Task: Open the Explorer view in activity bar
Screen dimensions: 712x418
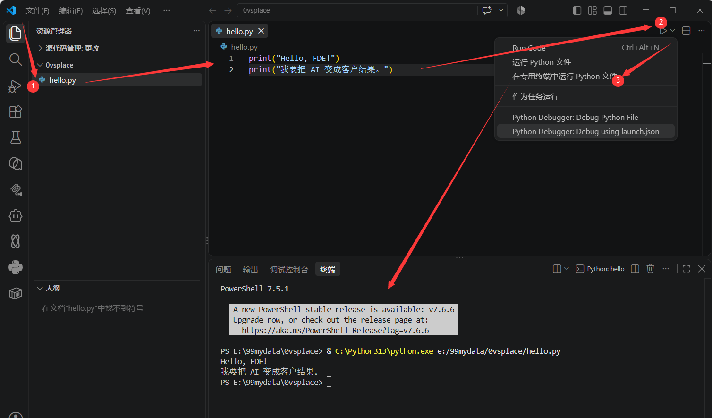Action: pyautogui.click(x=16, y=34)
